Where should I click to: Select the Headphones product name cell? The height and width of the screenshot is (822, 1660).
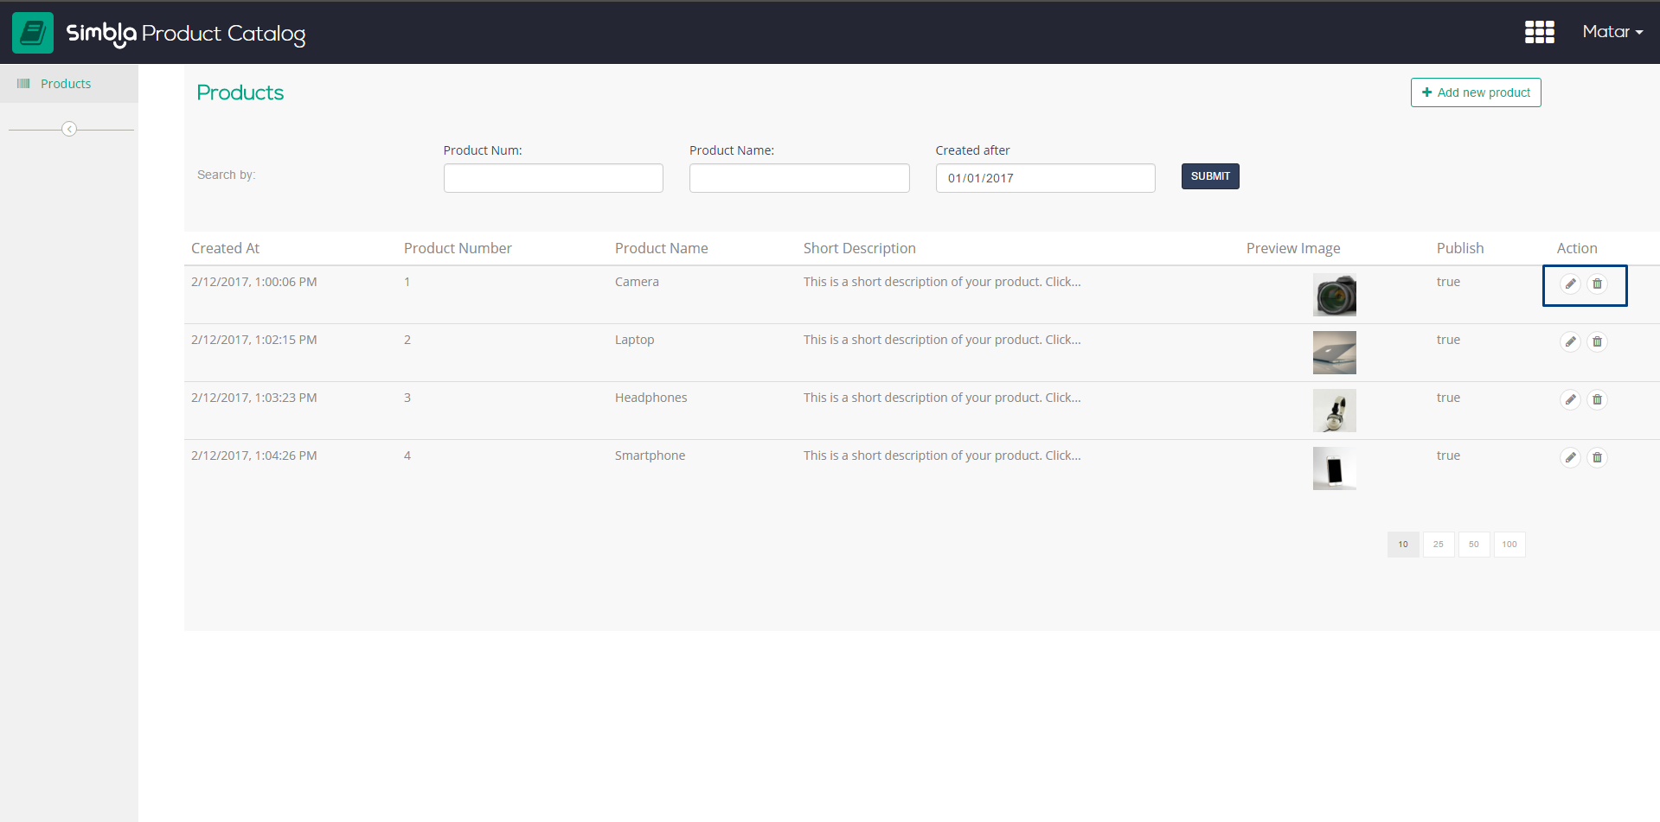pyautogui.click(x=651, y=398)
